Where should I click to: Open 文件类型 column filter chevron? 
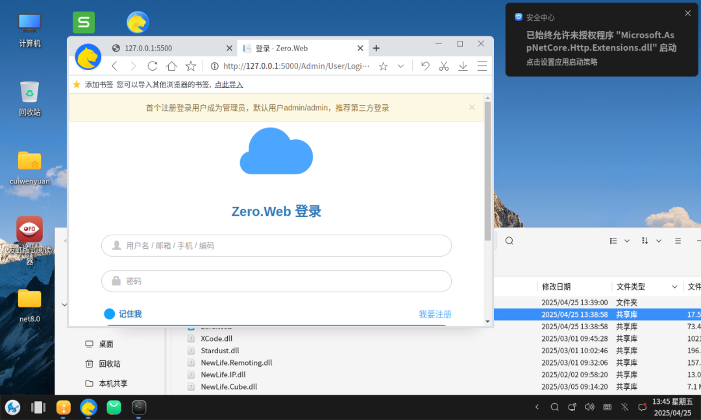(x=674, y=287)
